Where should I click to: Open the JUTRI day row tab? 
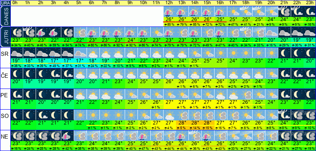pyautogui.click(x=5, y=37)
